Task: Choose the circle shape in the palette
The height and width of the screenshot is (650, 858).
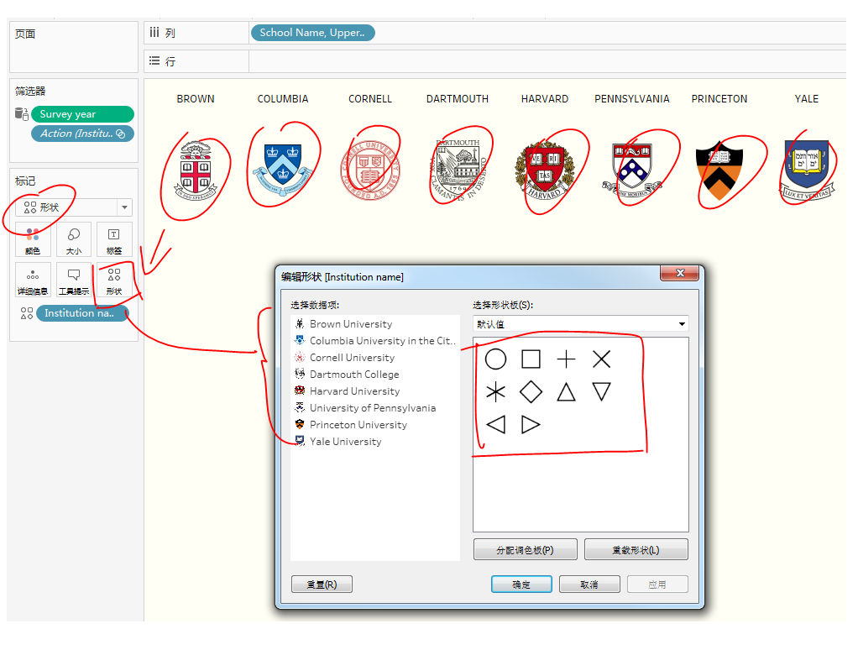Action: point(496,359)
